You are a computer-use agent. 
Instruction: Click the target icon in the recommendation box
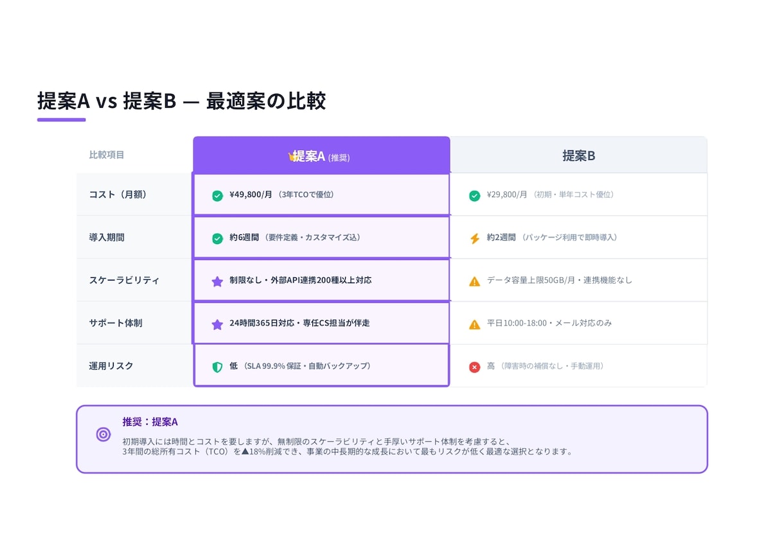tap(103, 435)
